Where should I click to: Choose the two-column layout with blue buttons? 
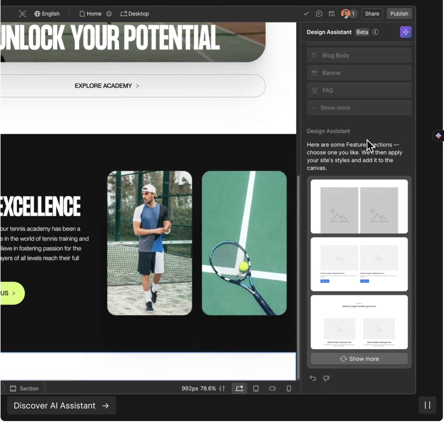point(359,264)
